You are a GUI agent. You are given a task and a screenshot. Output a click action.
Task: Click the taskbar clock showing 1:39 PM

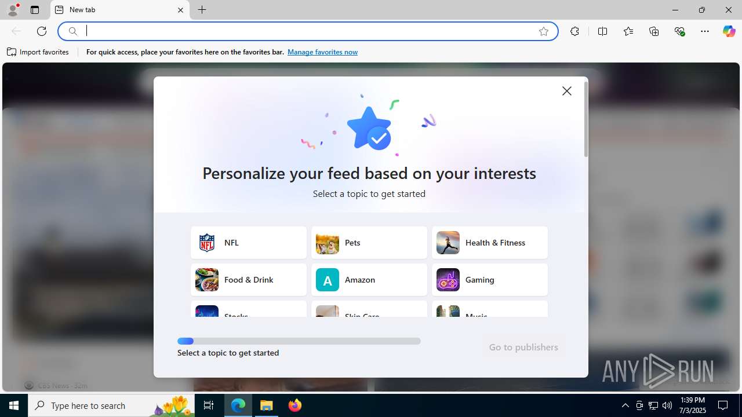pos(693,405)
